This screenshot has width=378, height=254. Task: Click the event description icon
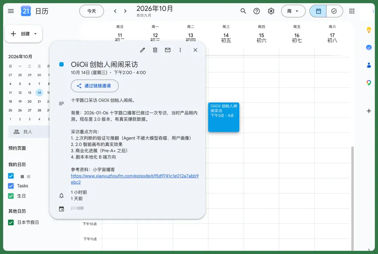pos(62,103)
